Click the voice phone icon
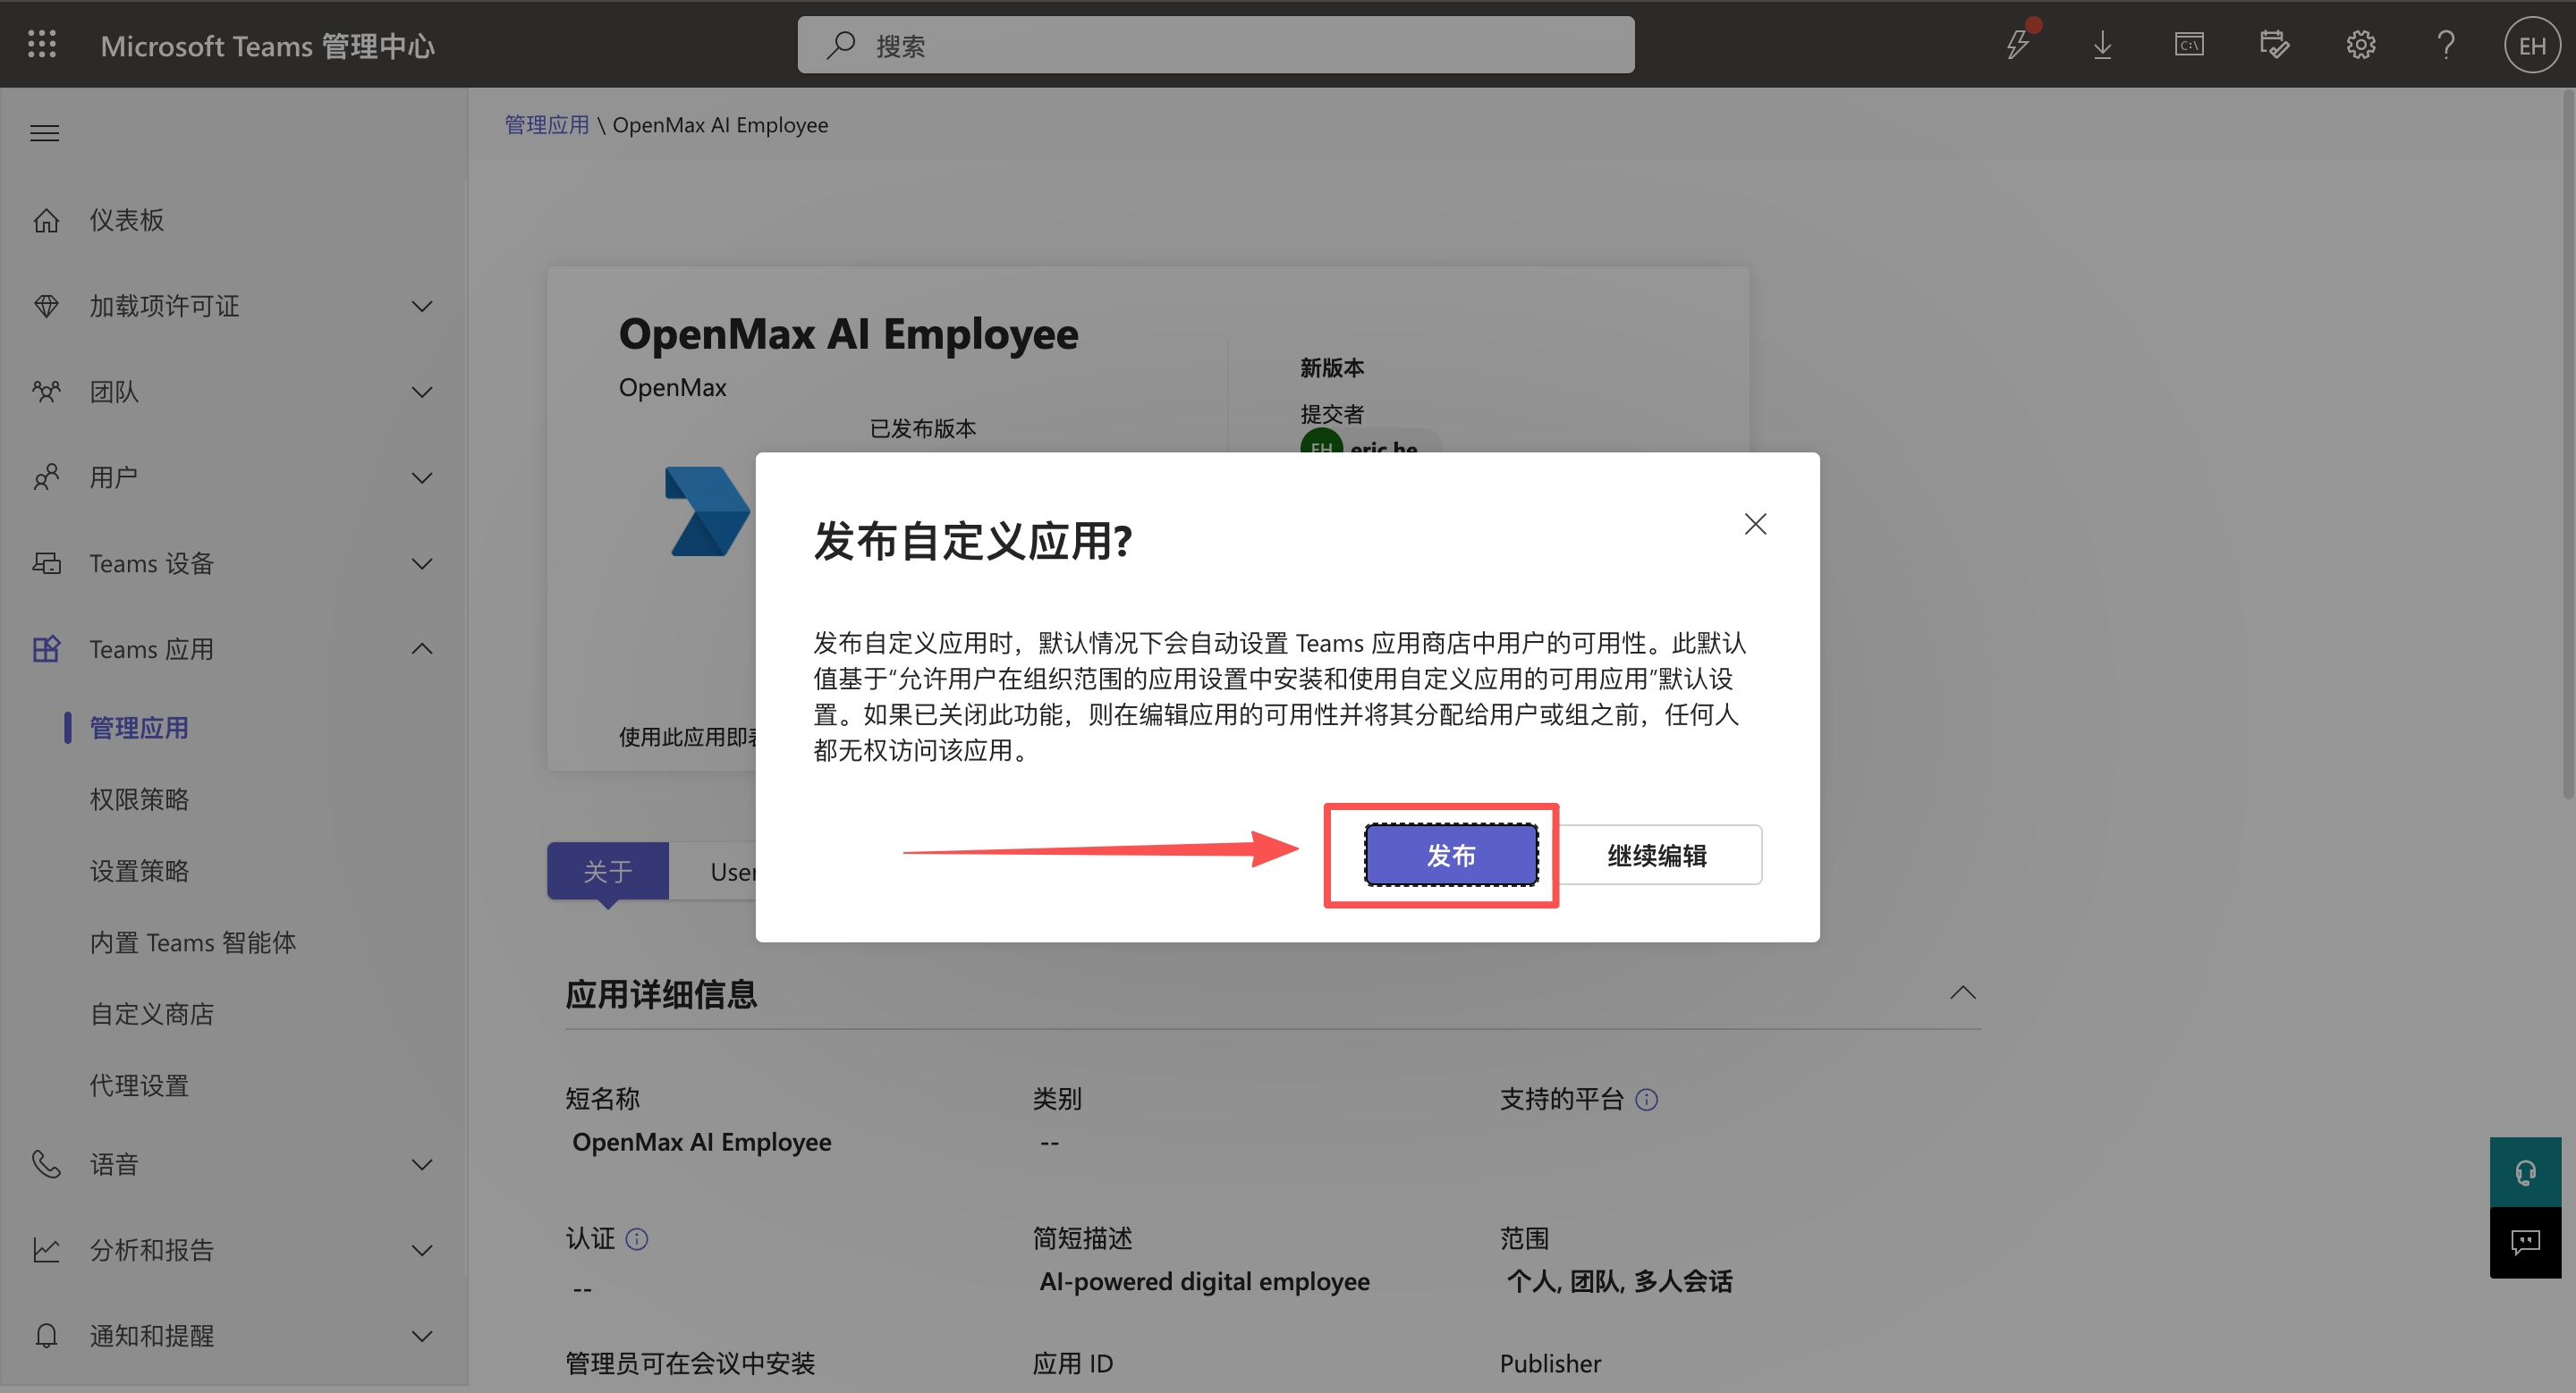 46,1164
